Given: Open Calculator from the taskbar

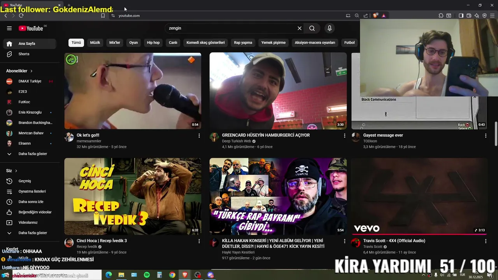Looking at the screenshot, I should tap(159, 275).
